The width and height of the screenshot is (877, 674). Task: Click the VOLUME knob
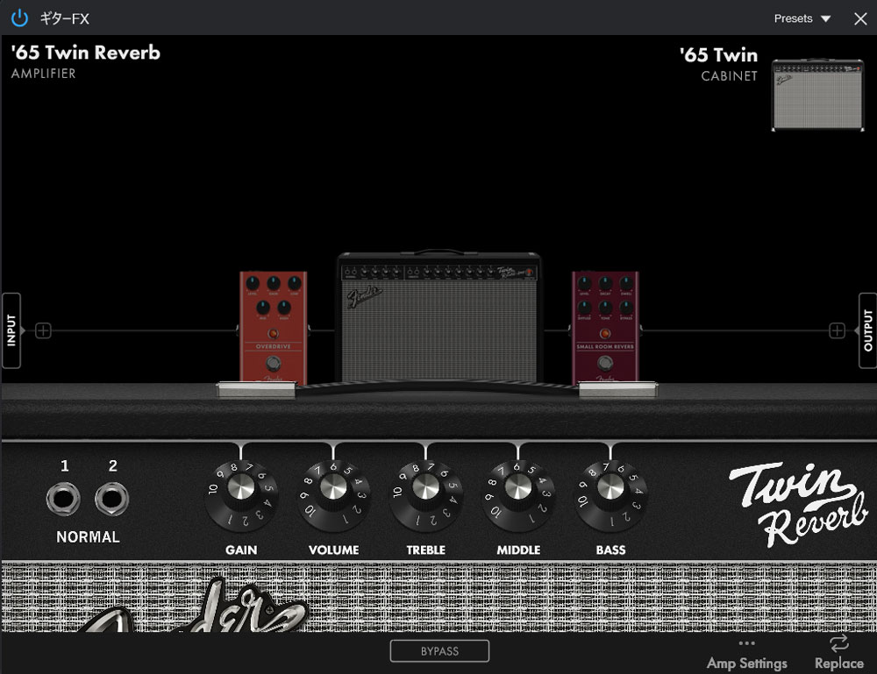click(x=333, y=496)
